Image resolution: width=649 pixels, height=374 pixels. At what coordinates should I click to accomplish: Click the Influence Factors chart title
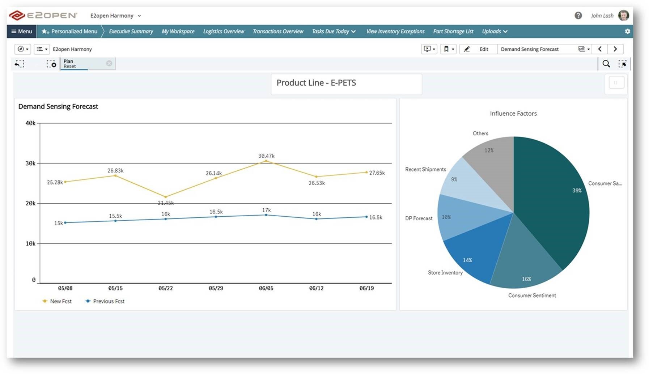tap(513, 114)
